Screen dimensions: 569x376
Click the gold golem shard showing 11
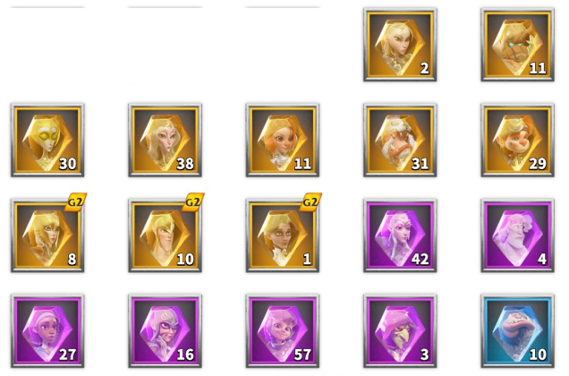[517, 45]
